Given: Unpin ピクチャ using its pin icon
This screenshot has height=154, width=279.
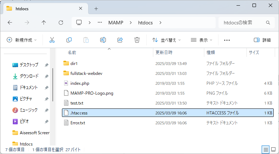Looking at the screenshot, I should pyautogui.click(x=46, y=99).
